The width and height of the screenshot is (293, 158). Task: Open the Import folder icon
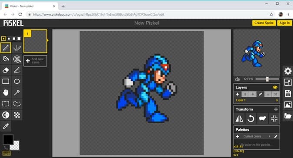tap(288, 116)
